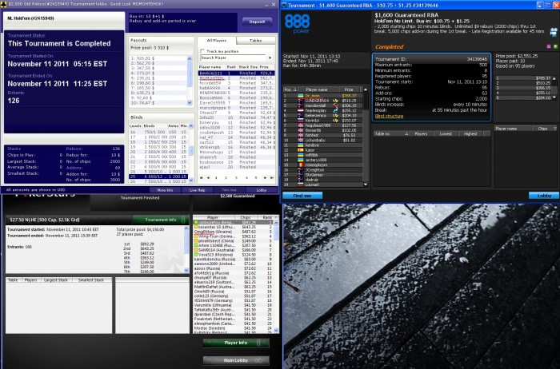Click the Ukraine flag next to Dr_mom
This screenshot has width=560, height=369.
pos(301,96)
